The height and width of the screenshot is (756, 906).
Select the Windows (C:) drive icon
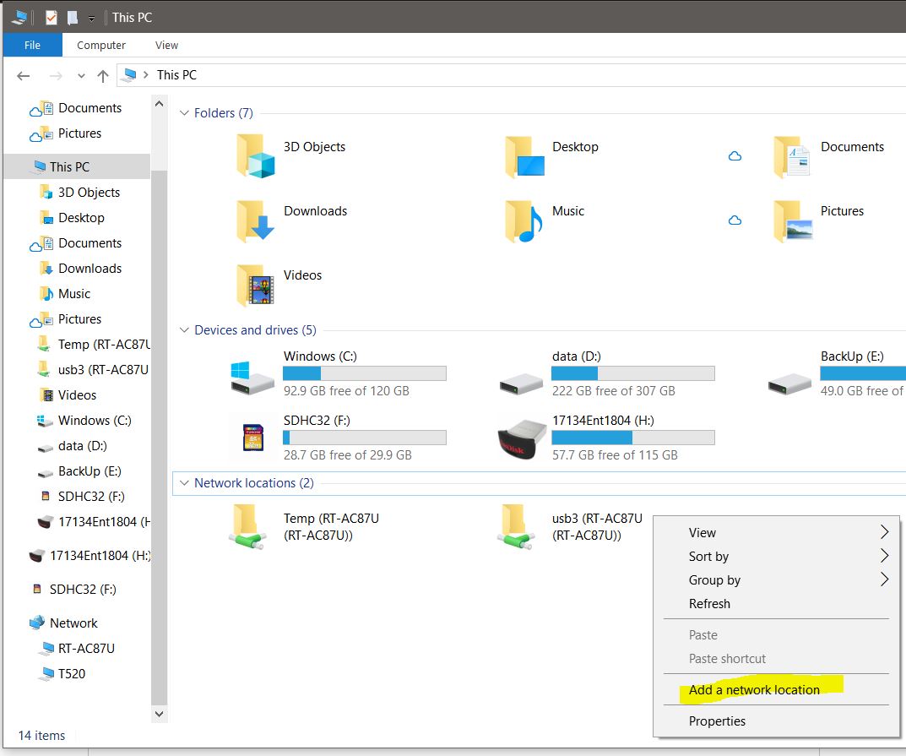[252, 378]
